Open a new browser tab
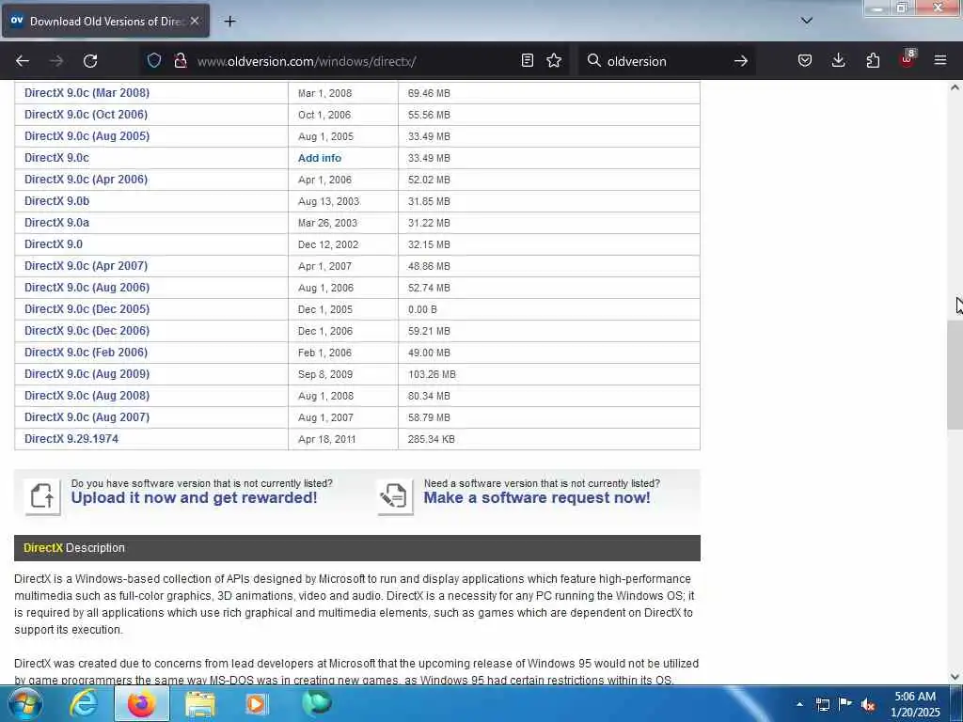 coord(229,22)
